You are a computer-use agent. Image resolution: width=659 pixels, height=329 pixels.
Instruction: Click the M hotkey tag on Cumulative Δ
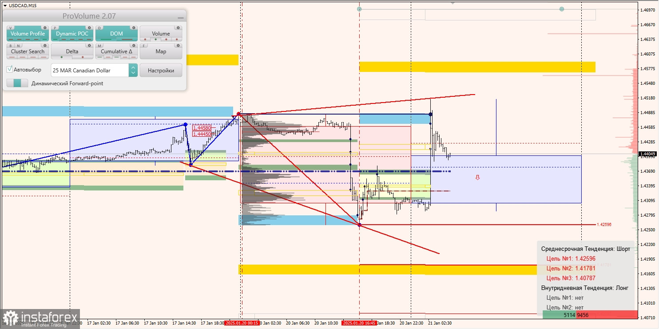click(99, 46)
